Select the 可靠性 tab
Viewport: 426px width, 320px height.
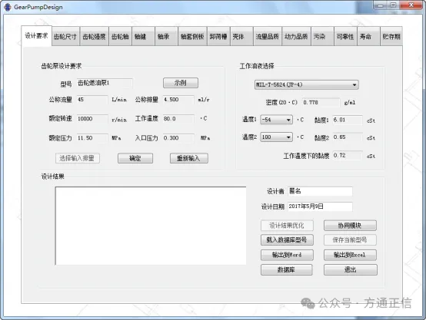[x=345, y=37]
